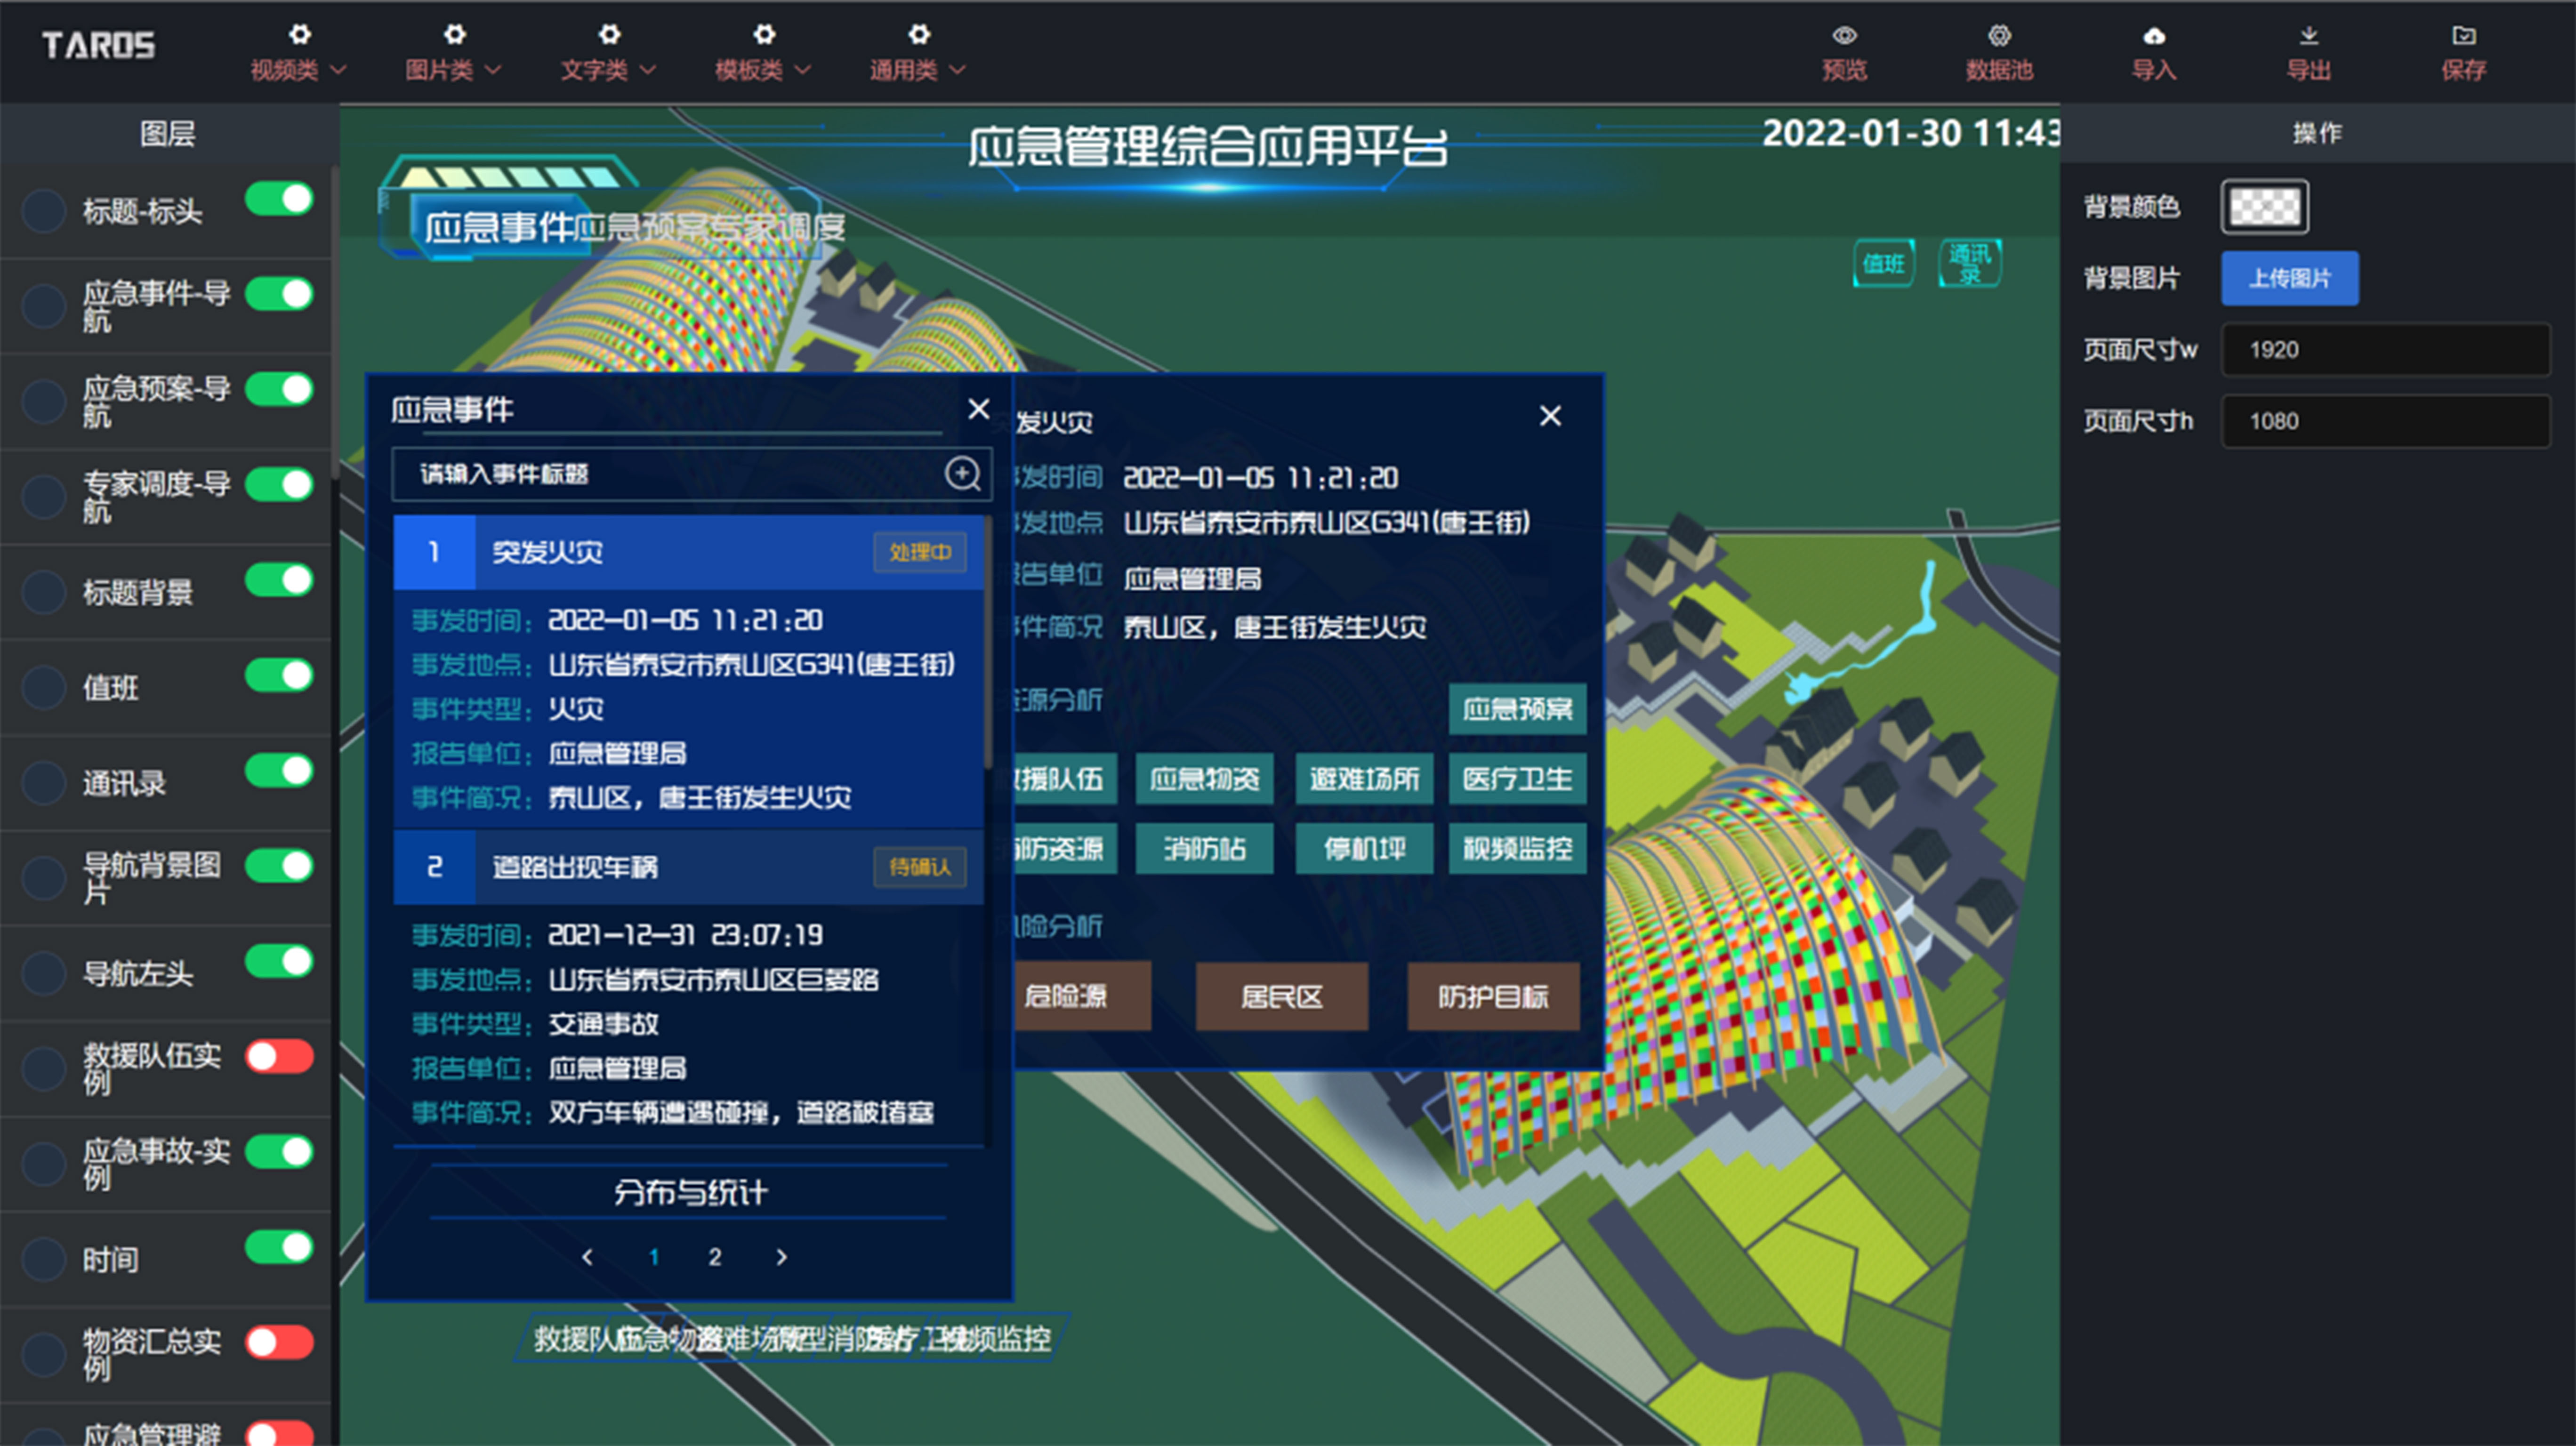2576x1446 pixels.
Task: Click the gear icon above 视频类
Action: (x=299, y=35)
